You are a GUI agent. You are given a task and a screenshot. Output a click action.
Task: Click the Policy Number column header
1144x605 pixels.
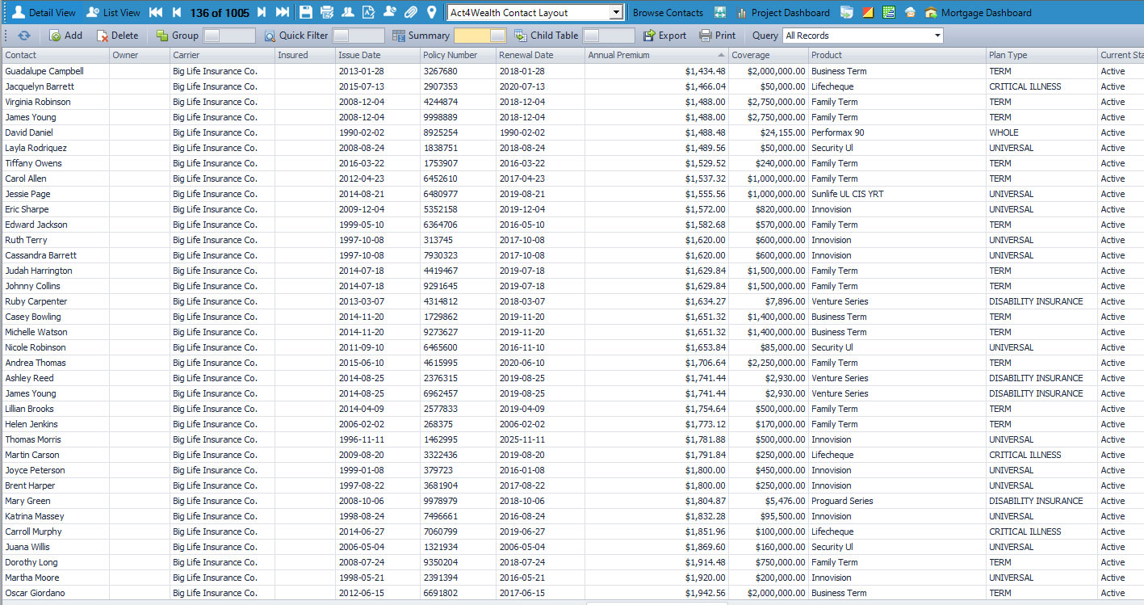point(457,55)
